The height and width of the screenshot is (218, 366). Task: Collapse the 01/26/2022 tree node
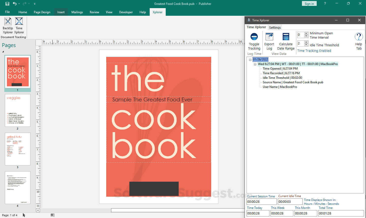coord(250,60)
